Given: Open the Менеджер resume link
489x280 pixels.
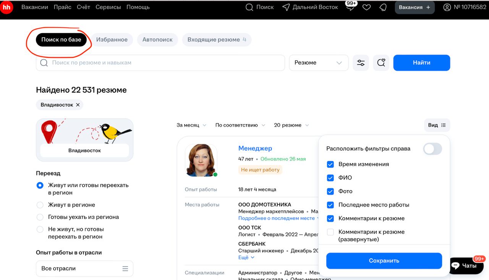Looking at the screenshot, I should (254, 148).
